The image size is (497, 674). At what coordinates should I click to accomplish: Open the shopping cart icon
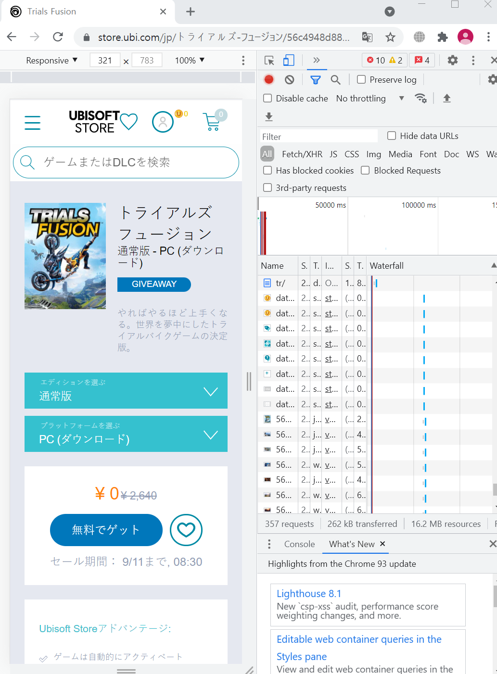[x=212, y=122]
